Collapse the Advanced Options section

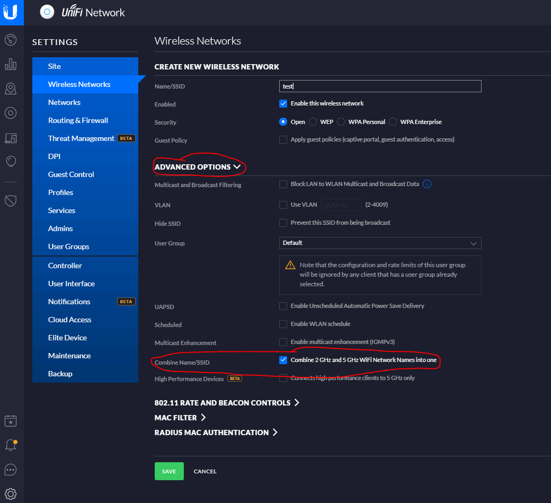(198, 167)
